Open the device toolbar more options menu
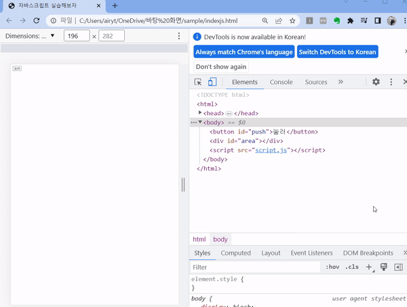This screenshot has height=307, width=407. [x=179, y=36]
